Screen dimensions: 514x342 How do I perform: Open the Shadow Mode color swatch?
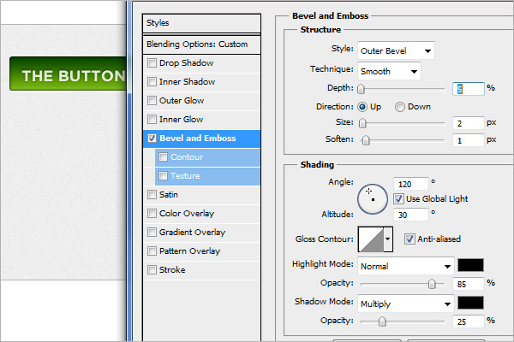(x=470, y=303)
